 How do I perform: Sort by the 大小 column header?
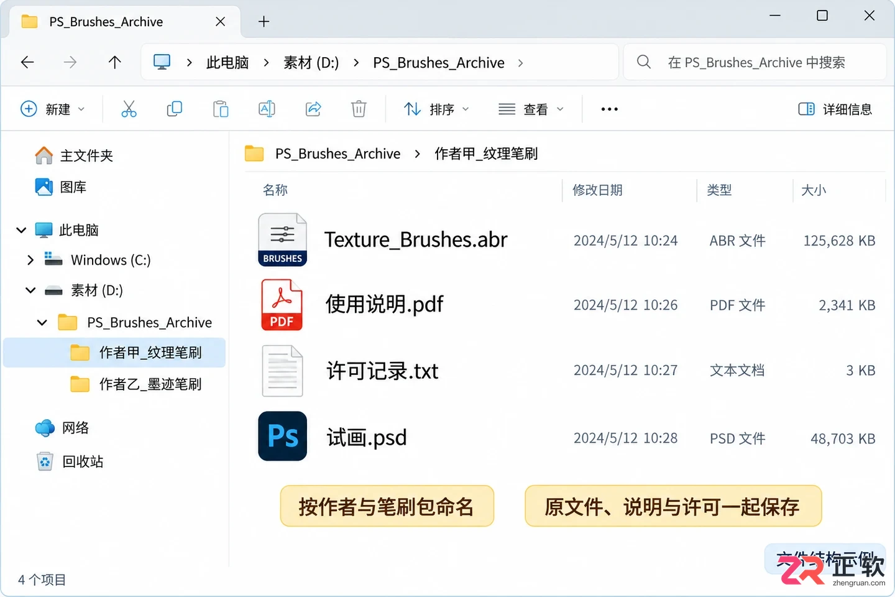814,190
